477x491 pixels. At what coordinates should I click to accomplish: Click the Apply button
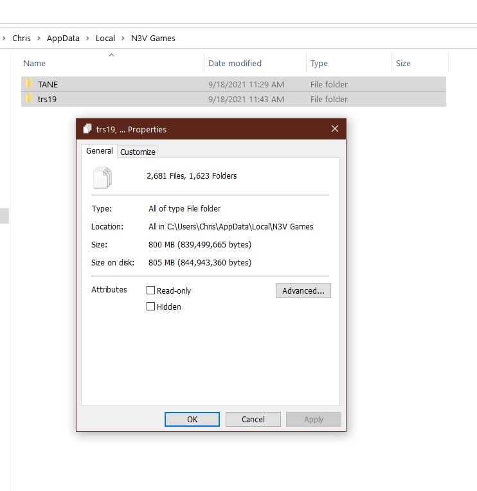point(314,419)
